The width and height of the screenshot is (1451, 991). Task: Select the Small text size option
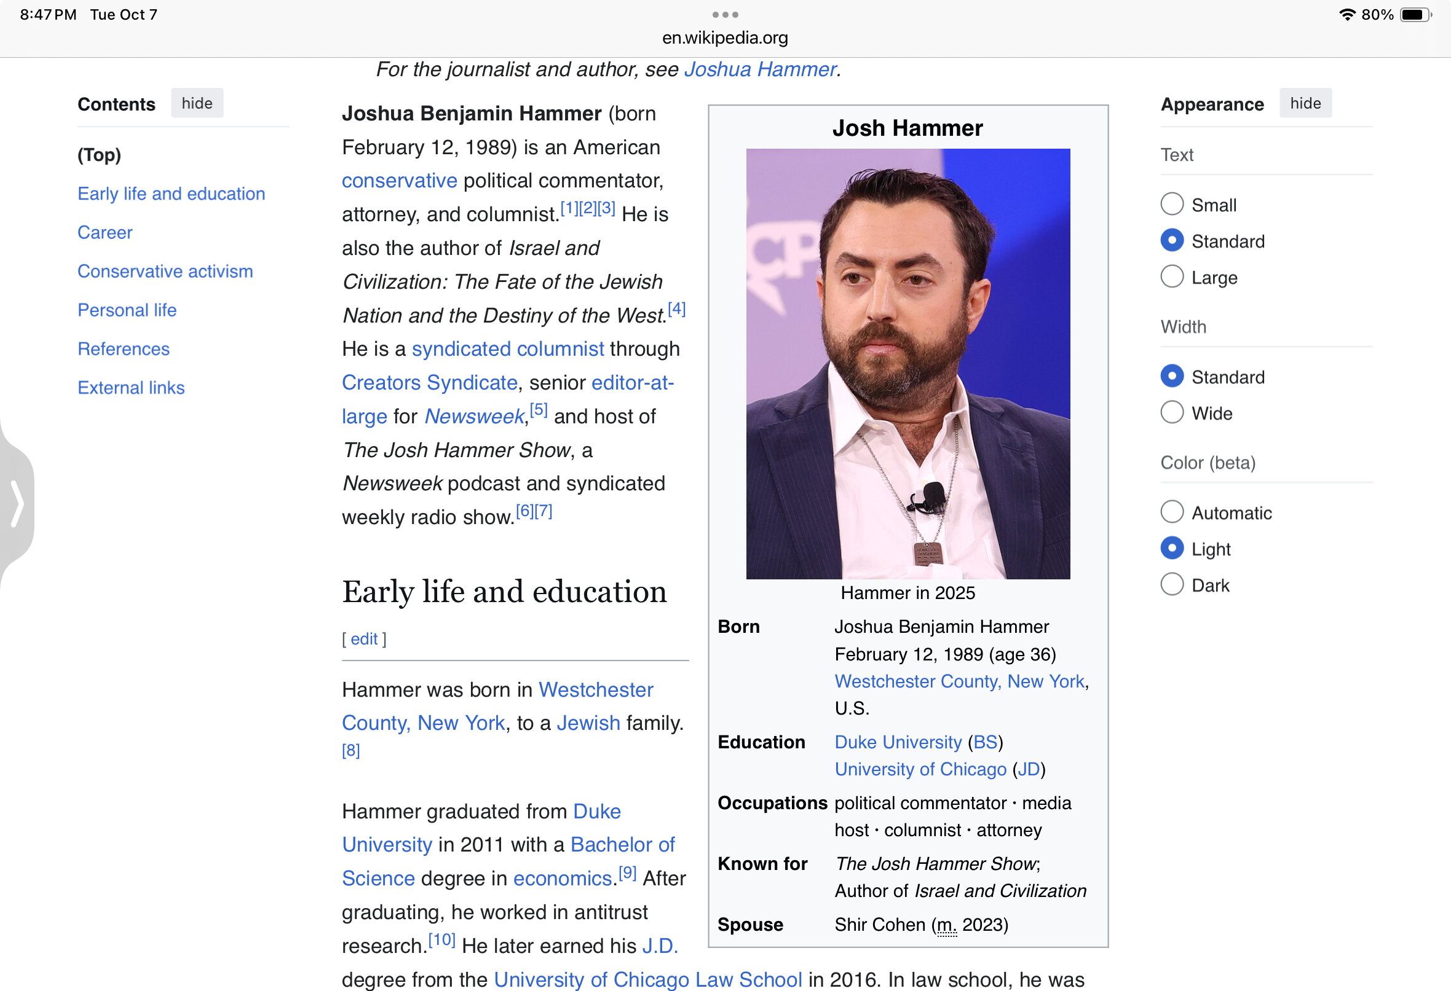point(1171,204)
